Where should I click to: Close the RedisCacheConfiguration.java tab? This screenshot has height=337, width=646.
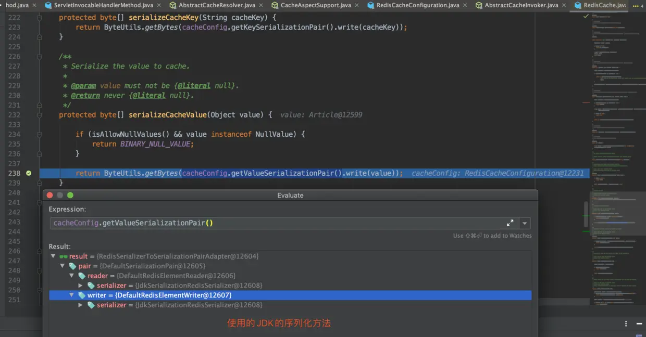(x=466, y=5)
